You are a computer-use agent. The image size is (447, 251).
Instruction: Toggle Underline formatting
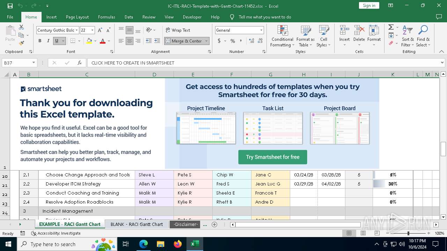click(57, 41)
